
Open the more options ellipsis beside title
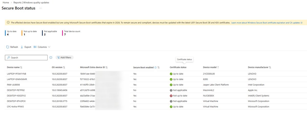click(x=40, y=8)
